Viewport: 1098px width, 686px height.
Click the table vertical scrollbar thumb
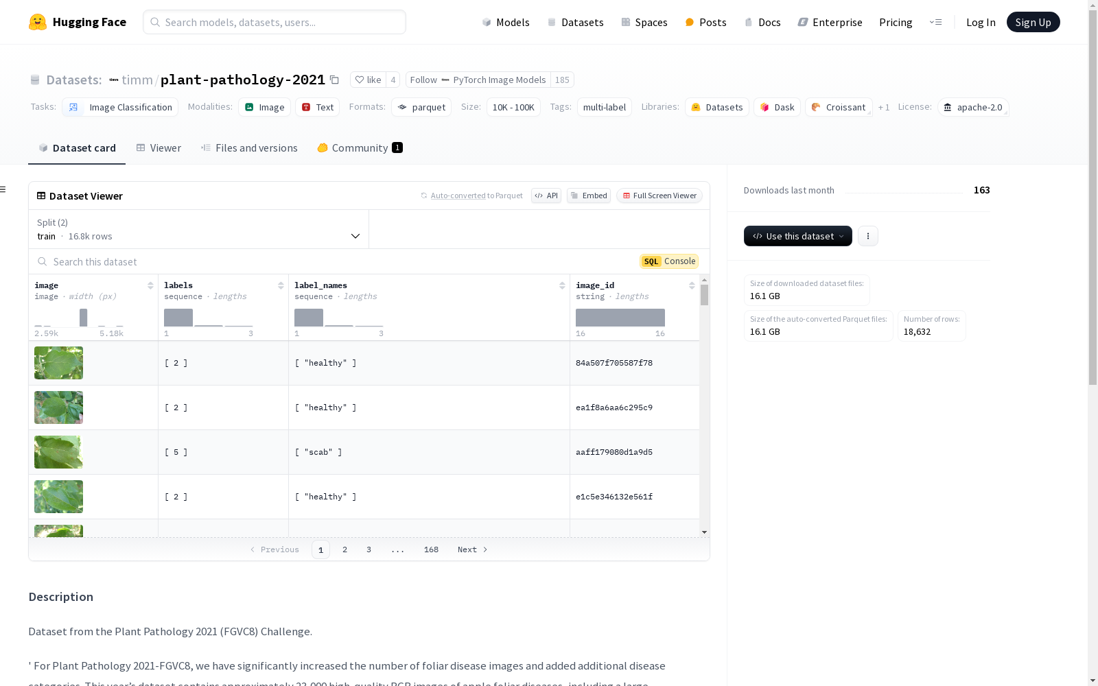pyautogui.click(x=704, y=295)
